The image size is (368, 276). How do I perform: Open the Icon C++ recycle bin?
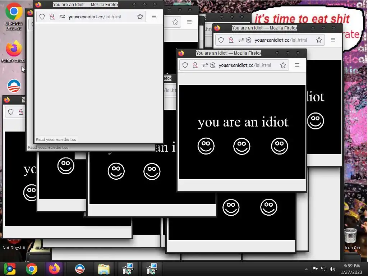(352, 239)
